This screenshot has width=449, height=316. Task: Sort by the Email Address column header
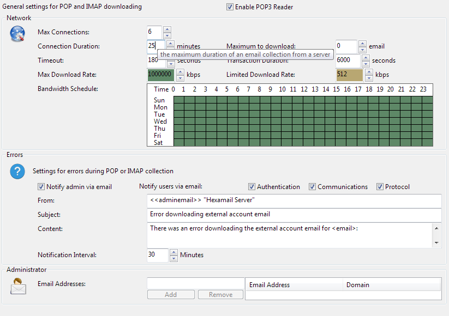[x=294, y=285]
